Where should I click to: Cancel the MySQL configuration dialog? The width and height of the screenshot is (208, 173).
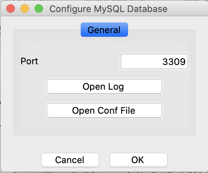(70, 160)
